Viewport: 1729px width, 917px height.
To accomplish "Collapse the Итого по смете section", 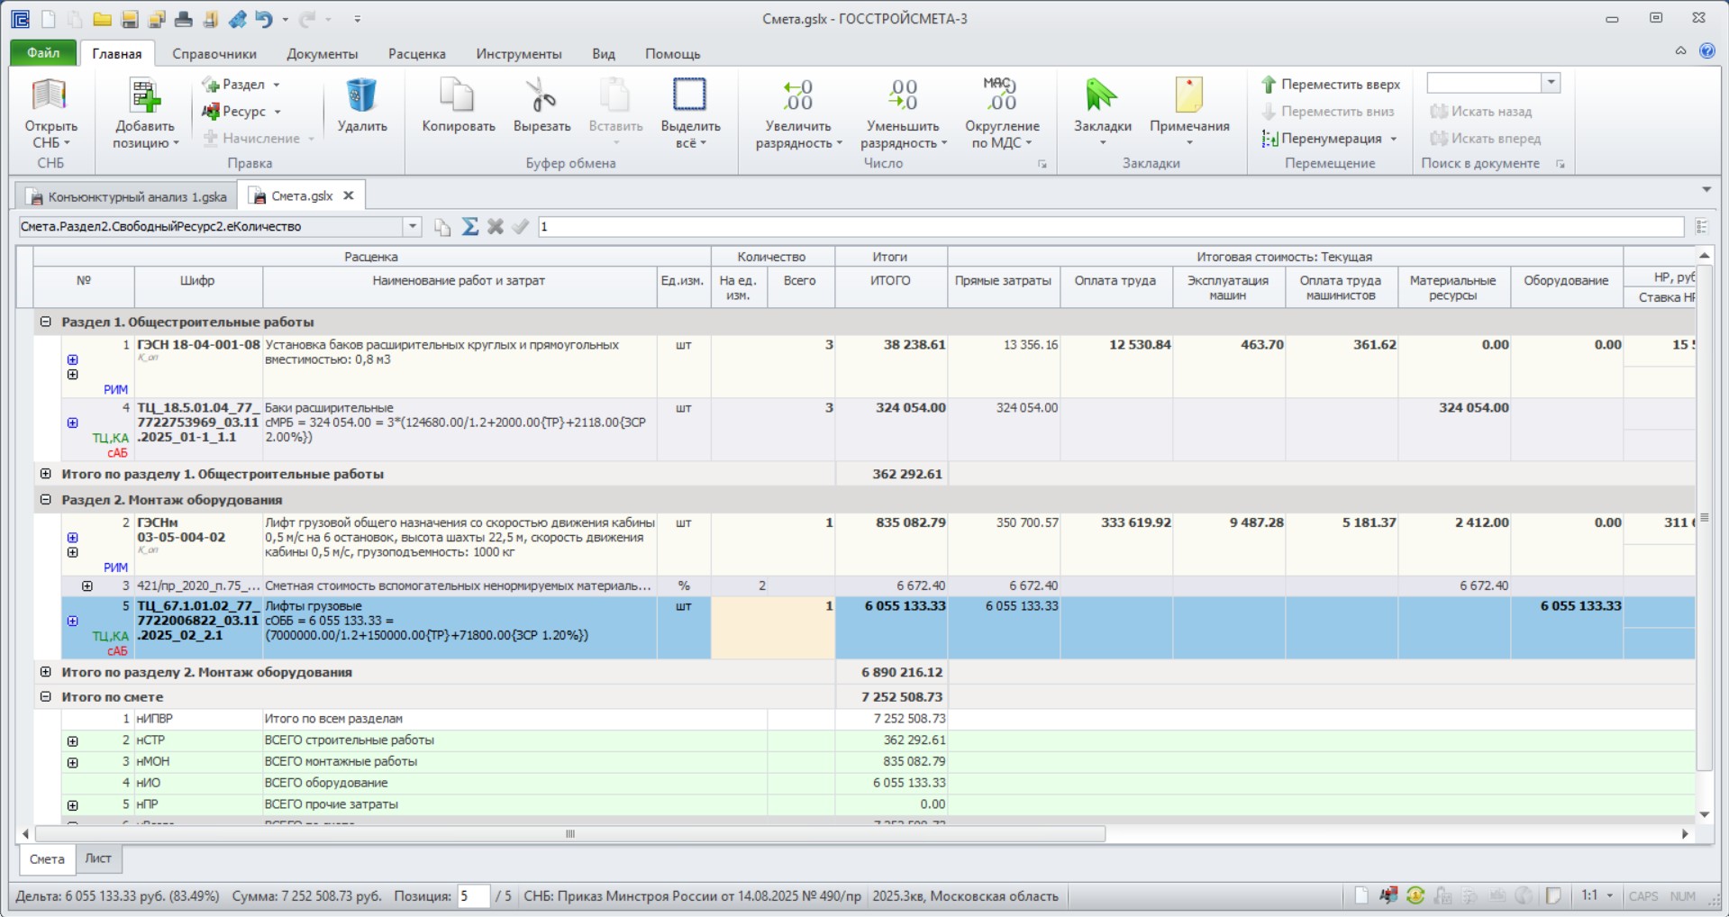I will pyautogui.click(x=46, y=696).
